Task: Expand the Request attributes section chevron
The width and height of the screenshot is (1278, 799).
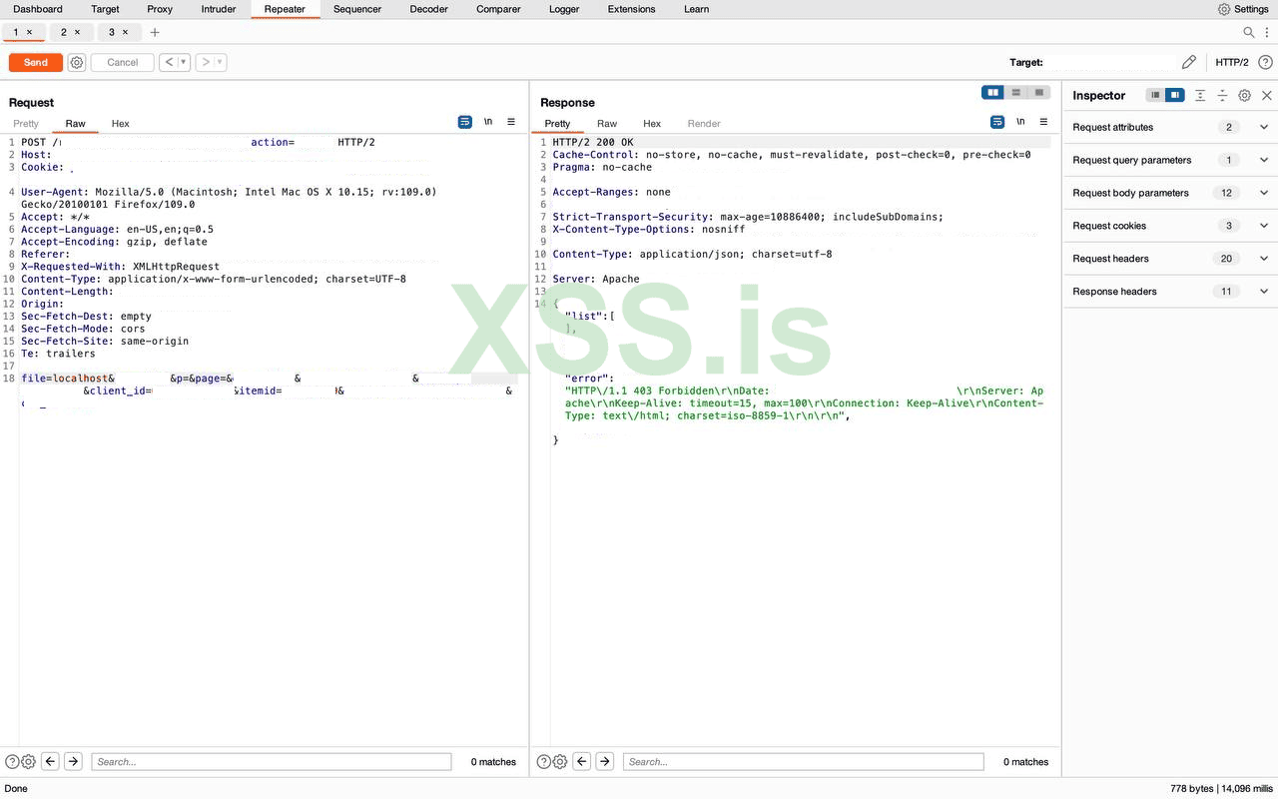Action: 1264,127
